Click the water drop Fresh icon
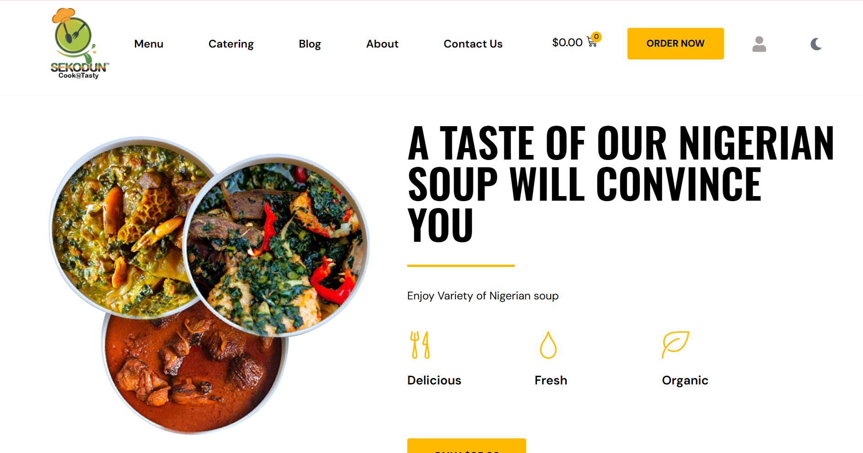Screen dimensions: 863x453 tap(548, 345)
